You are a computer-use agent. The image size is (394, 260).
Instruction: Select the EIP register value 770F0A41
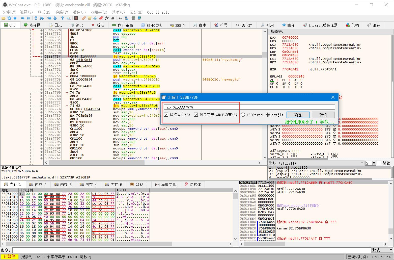(x=290, y=69)
